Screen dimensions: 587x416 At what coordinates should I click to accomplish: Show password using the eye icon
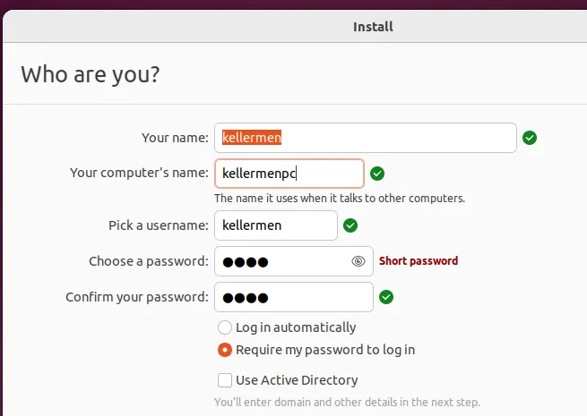(x=358, y=261)
